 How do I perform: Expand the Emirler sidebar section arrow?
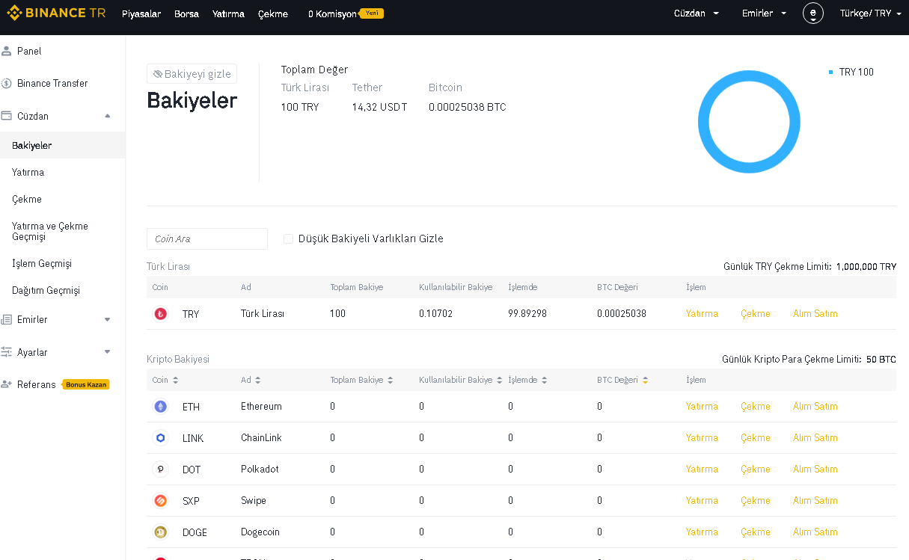(107, 319)
